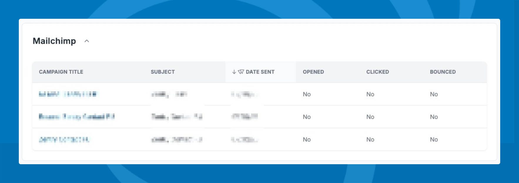The image size is (519, 183).
Task: Select the middle row's Clicked value "No"
Action: [x=370, y=117]
